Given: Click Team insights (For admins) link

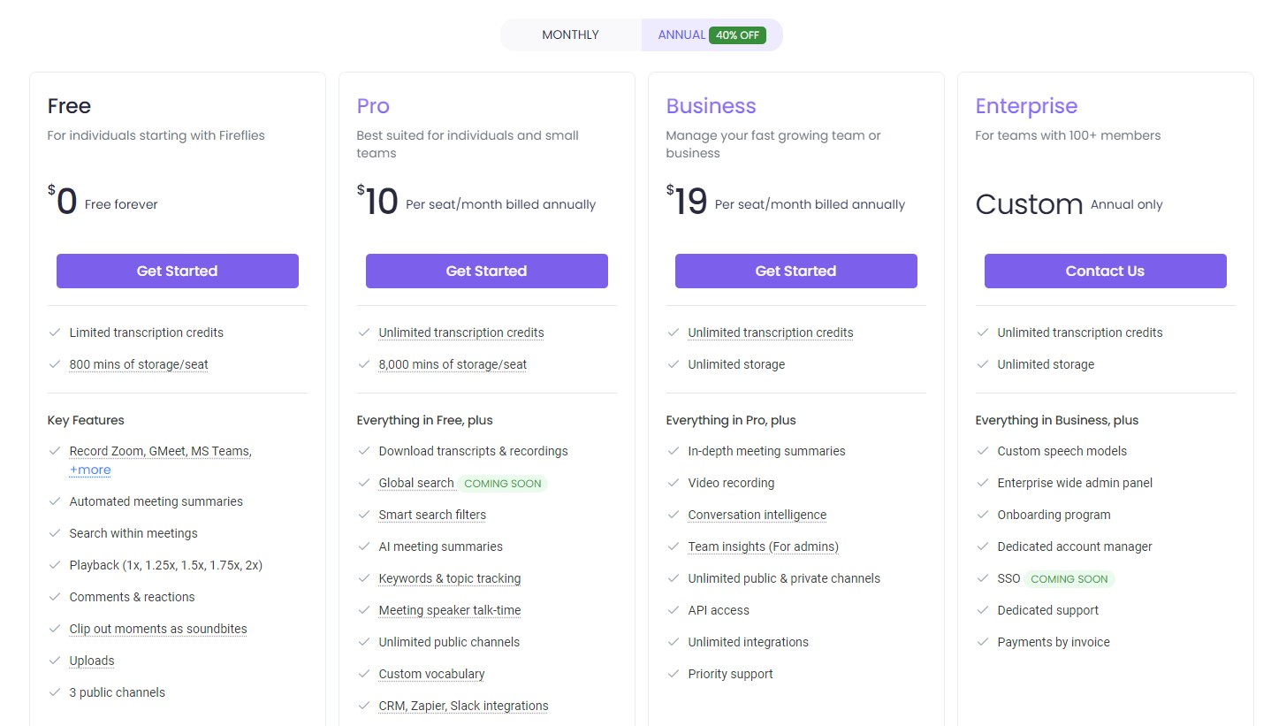Looking at the screenshot, I should tap(763, 546).
